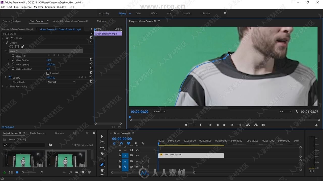Image resolution: width=323 pixels, height=181 pixels.
Task: Select the Ripple Edit tool
Action: [102, 148]
